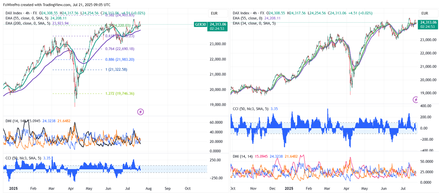Click 19,000.00 on left chart price axis
Viewport: 439px width, 193px height.
(x=217, y=105)
